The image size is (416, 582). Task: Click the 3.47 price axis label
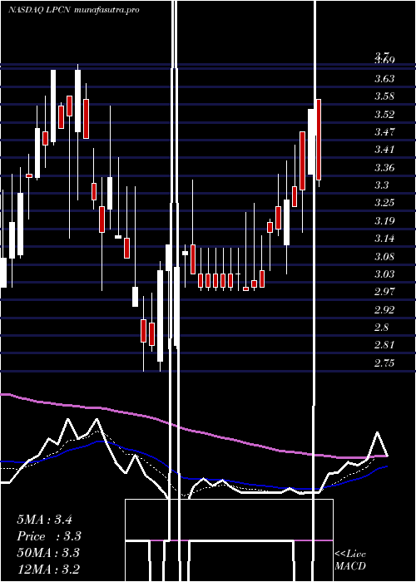pos(384,131)
